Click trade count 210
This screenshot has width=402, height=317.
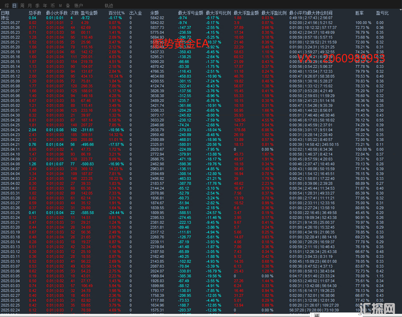pyautogui.click(x=74, y=169)
